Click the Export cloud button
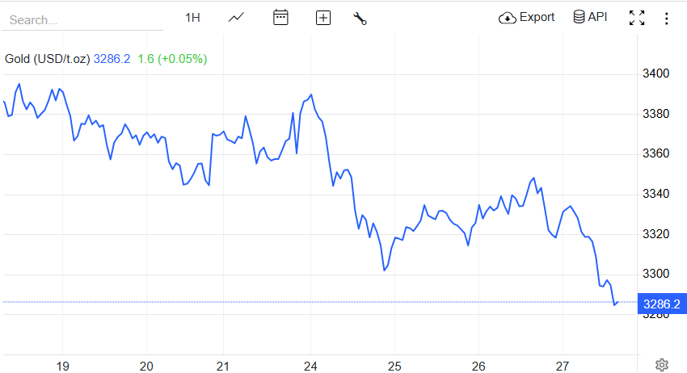Viewport: 687px width, 373px height. pyautogui.click(x=526, y=17)
